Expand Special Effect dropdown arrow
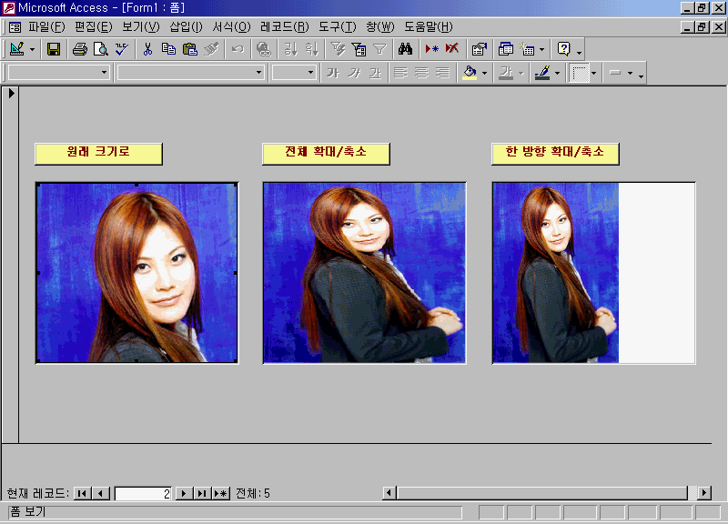 click(593, 74)
